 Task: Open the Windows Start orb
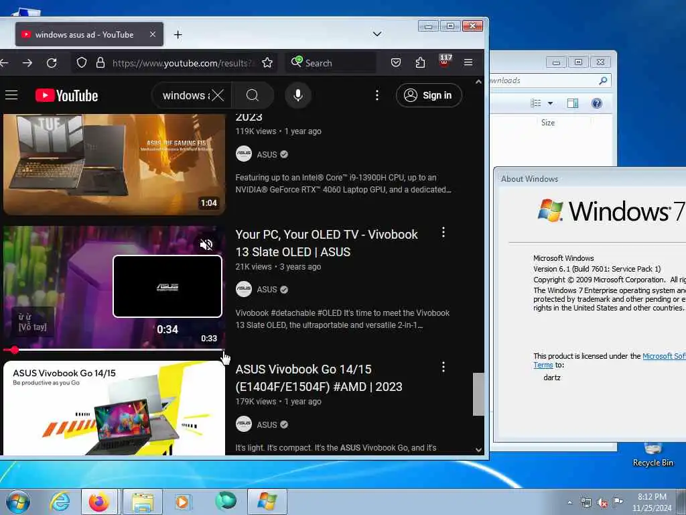point(18,502)
